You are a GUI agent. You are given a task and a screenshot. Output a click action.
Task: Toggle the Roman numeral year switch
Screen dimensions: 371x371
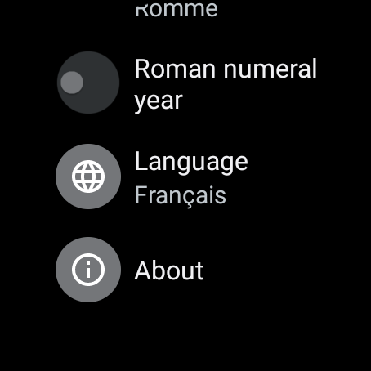pos(88,83)
